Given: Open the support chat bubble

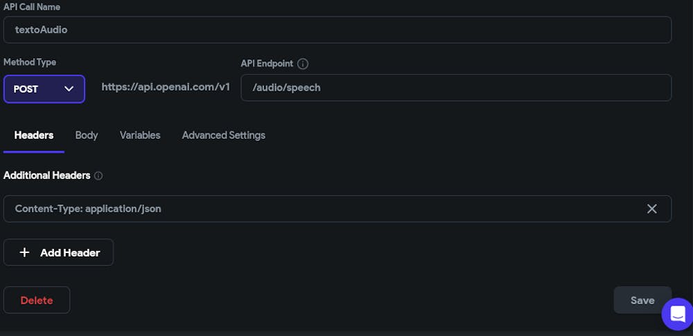Looking at the screenshot, I should tap(677, 314).
